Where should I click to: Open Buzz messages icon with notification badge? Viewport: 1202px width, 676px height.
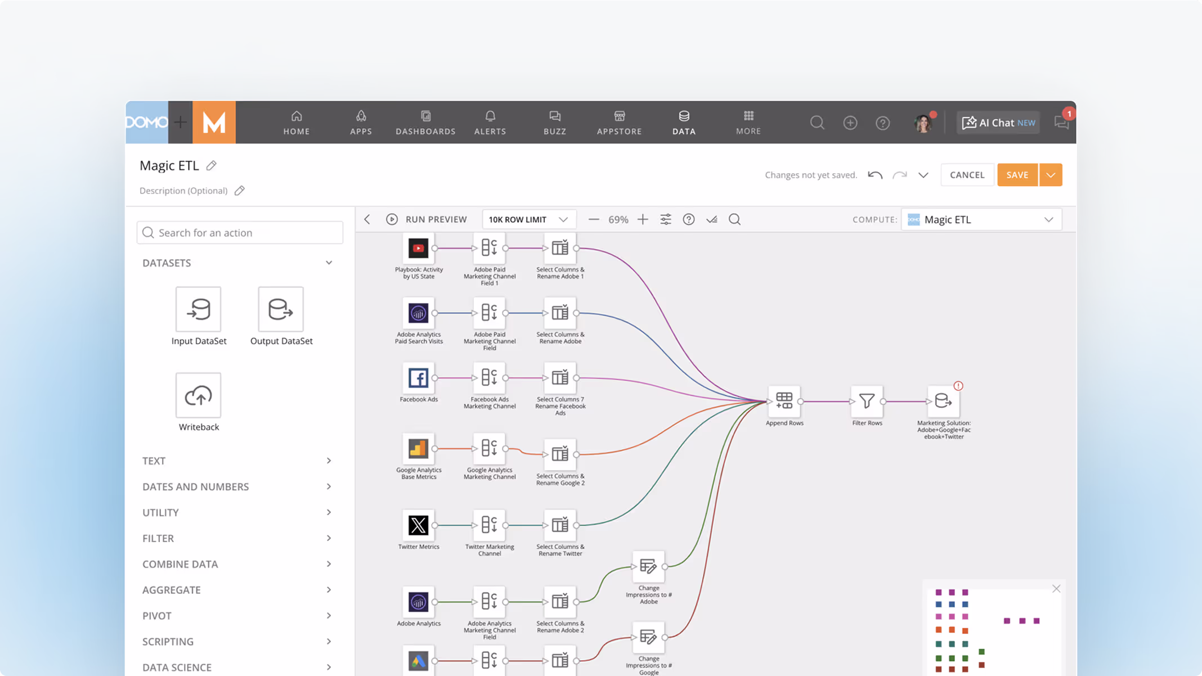pyautogui.click(x=1062, y=122)
